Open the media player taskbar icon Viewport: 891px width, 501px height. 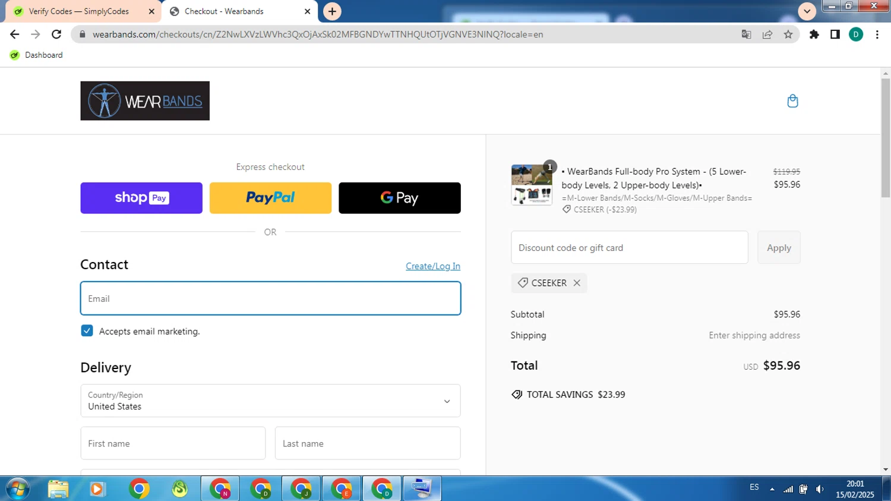point(97,489)
